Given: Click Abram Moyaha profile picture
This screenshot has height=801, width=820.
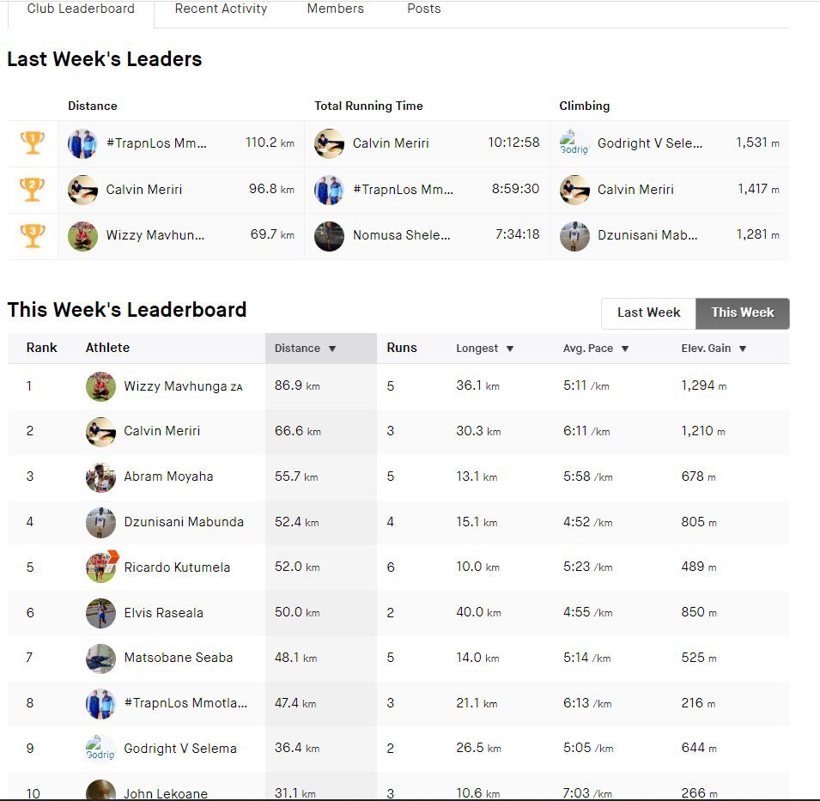Looking at the screenshot, I should (x=100, y=477).
